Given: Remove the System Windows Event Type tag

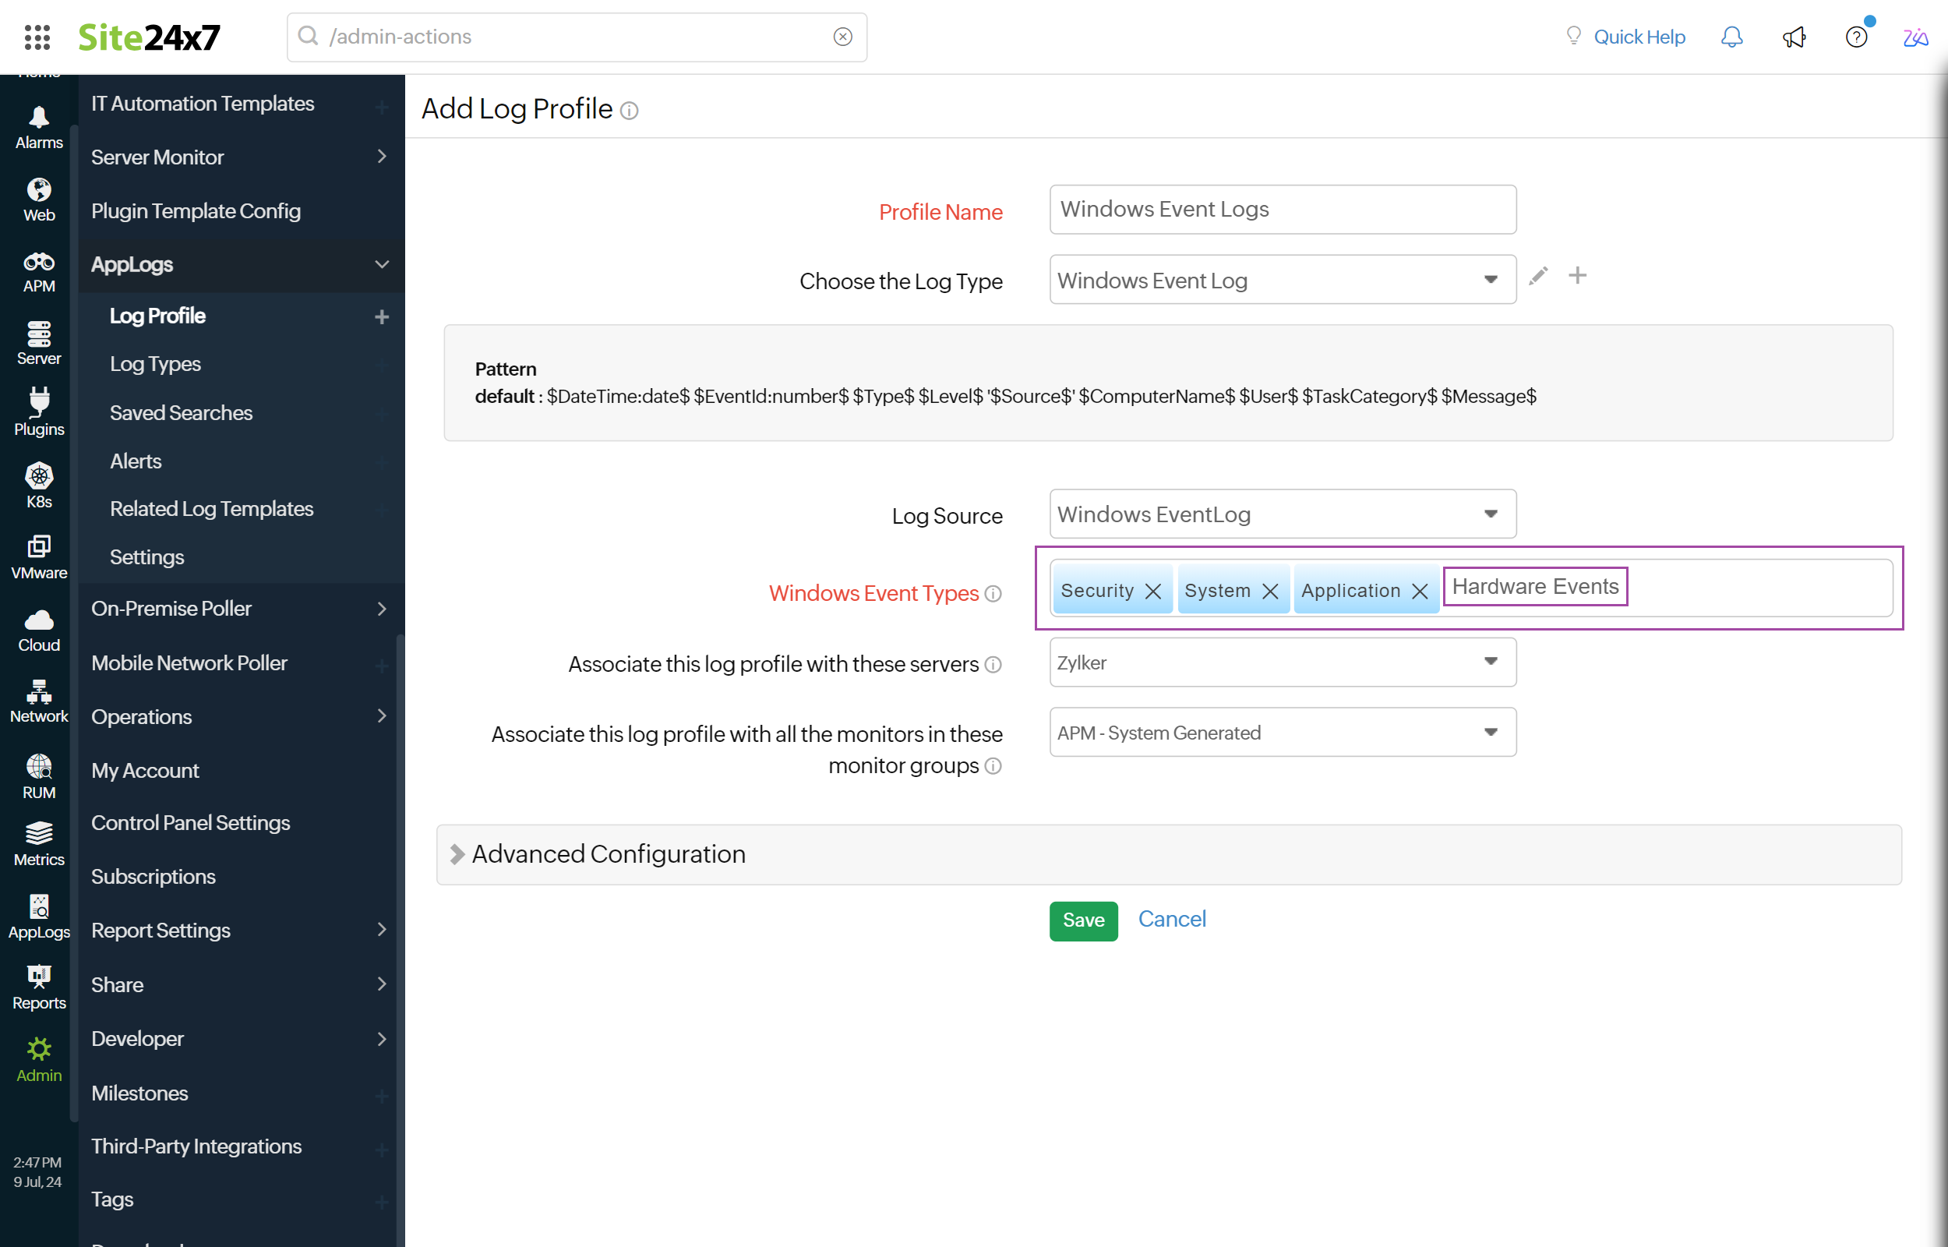Looking at the screenshot, I should 1269,588.
